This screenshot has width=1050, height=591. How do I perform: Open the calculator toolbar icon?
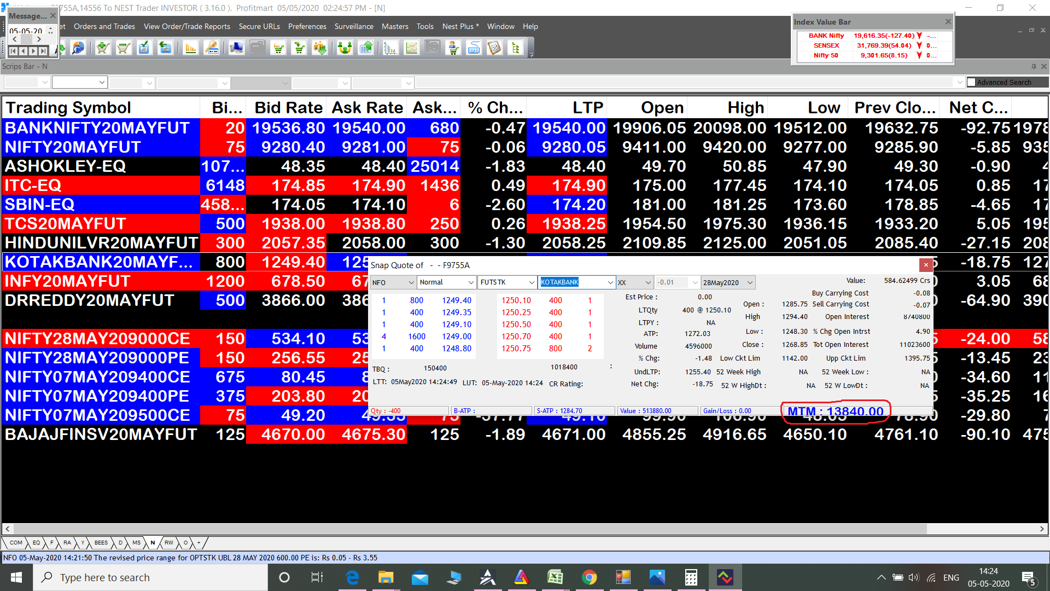494,48
